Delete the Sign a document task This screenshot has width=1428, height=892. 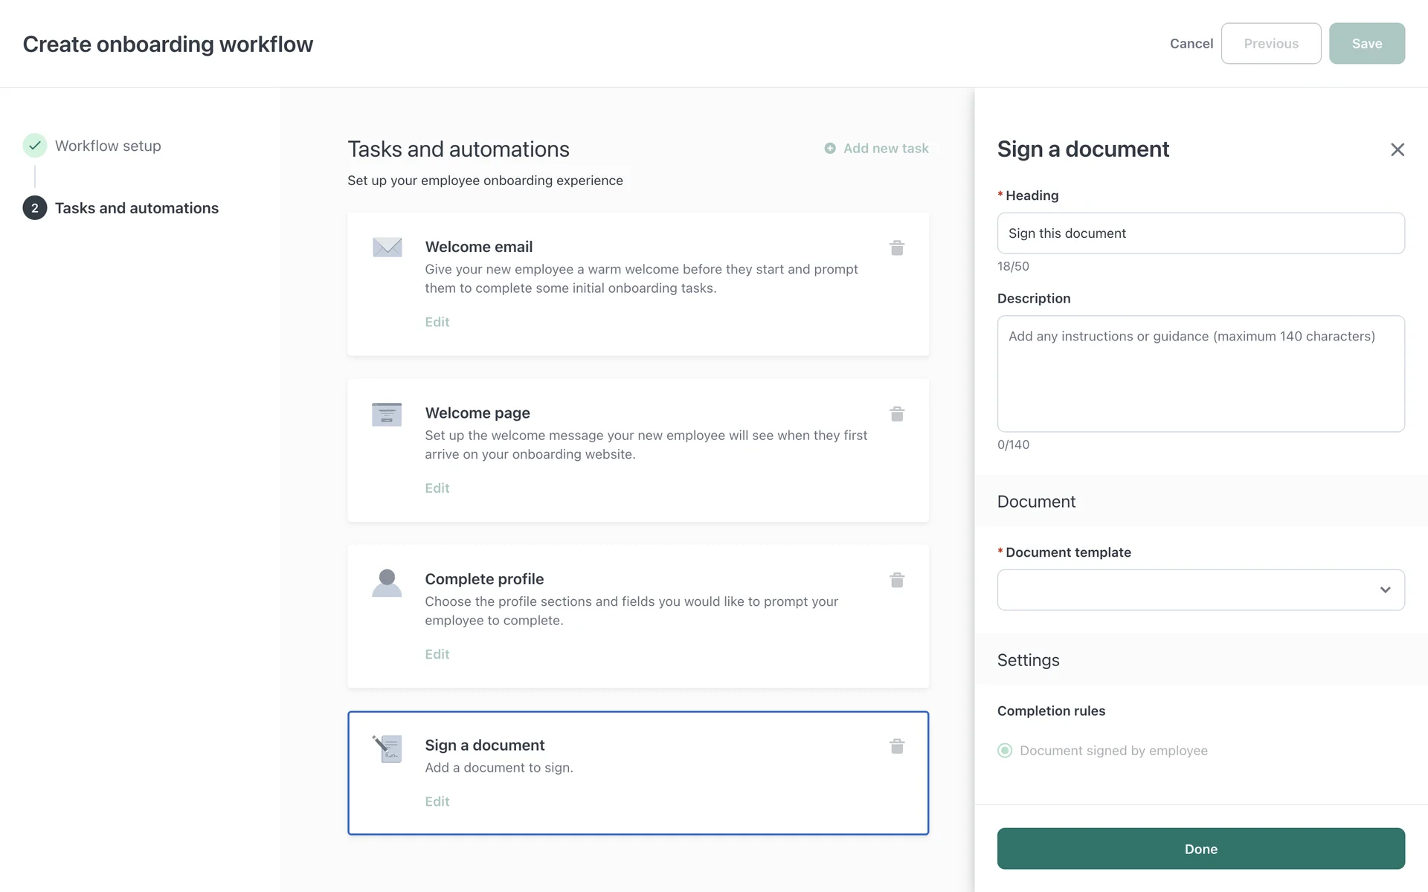[x=897, y=746]
